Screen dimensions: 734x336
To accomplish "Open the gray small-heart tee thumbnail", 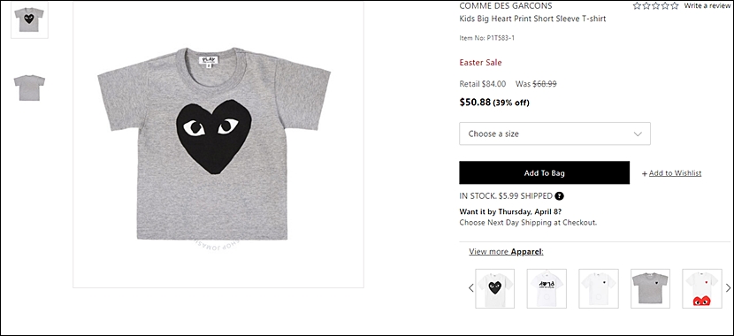I will coord(650,288).
